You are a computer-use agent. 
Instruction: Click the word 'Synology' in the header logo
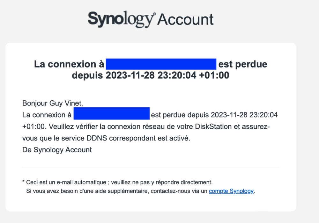(121, 19)
